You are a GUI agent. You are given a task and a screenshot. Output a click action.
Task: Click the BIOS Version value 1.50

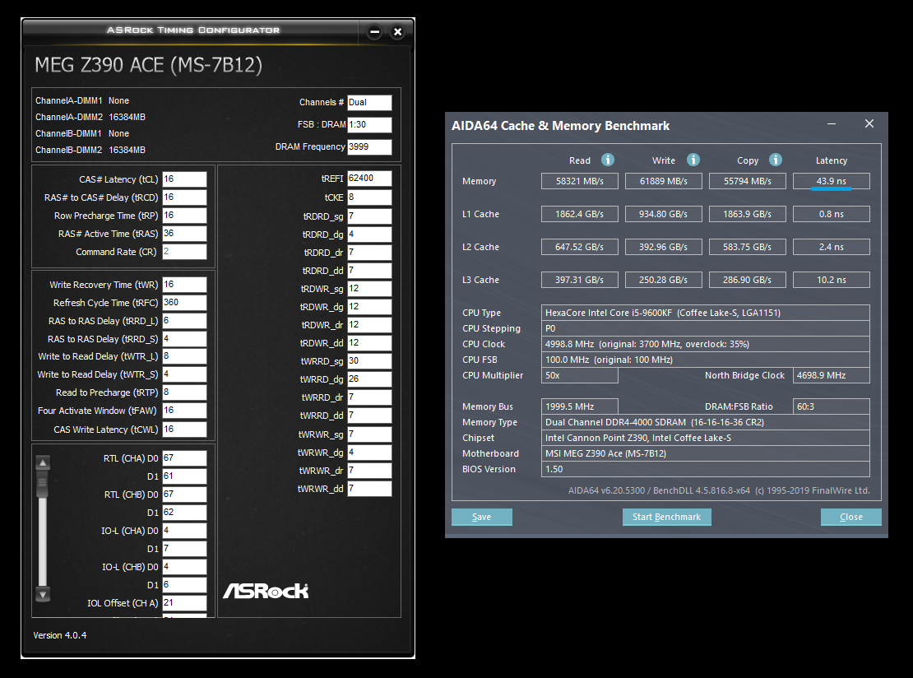coord(705,469)
